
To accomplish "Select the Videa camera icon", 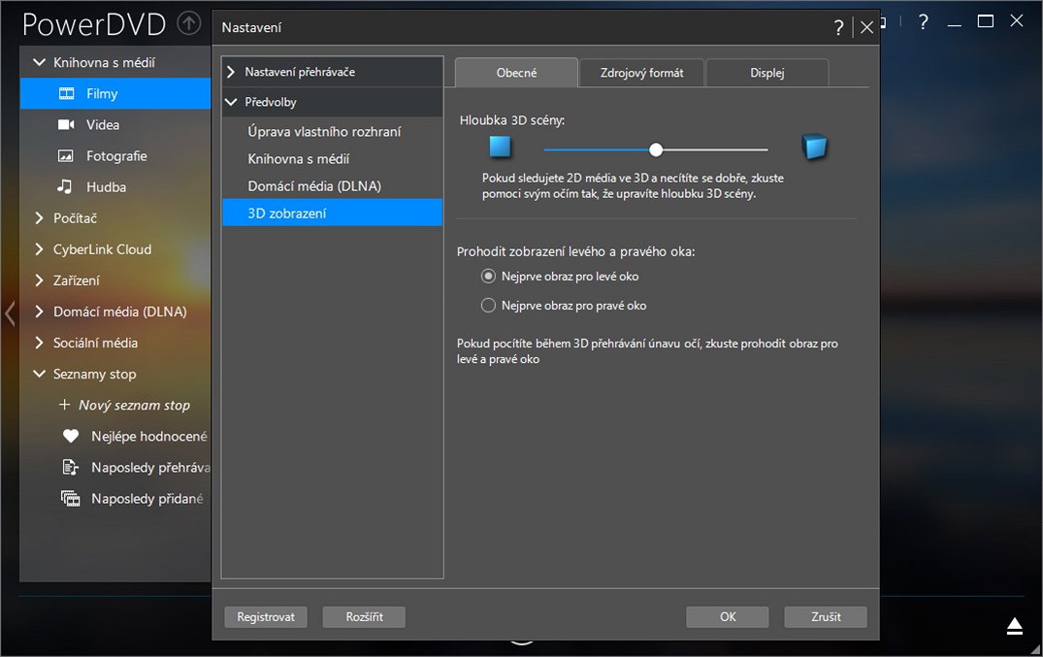I will pos(66,125).
